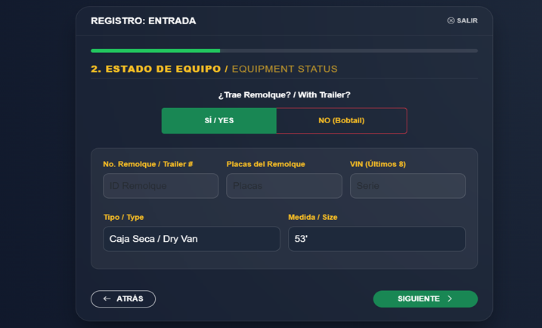The height and width of the screenshot is (328, 542).
Task: Focus the No. Remolque / Trailer # field
Action: (160, 186)
